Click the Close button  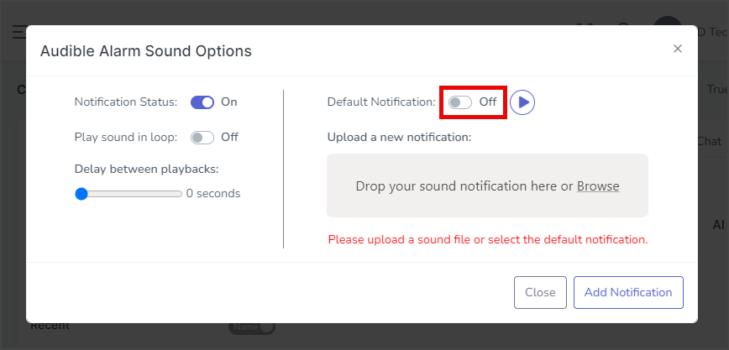coord(540,292)
